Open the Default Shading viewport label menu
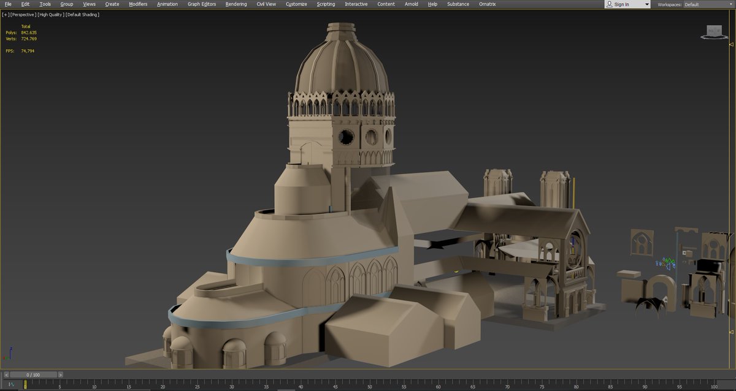This screenshot has width=736, height=391. pos(82,15)
